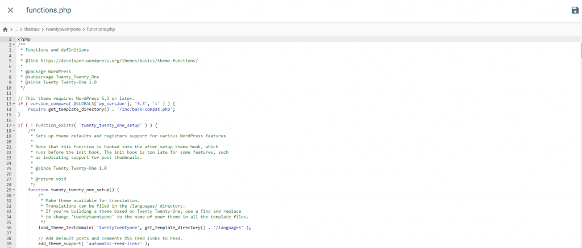This screenshot has width=582, height=248.
Task: Open the collapsed breadcrumb ellipsis
Action: (x=16, y=29)
